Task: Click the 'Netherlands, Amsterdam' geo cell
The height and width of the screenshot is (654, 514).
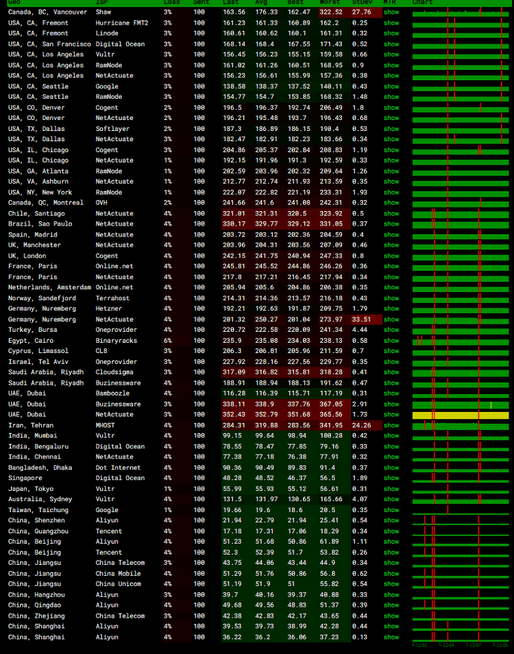Action: tap(49, 288)
